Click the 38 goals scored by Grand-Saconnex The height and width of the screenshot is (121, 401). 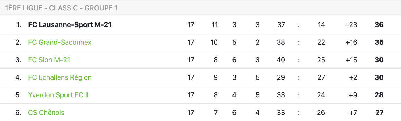click(281, 42)
